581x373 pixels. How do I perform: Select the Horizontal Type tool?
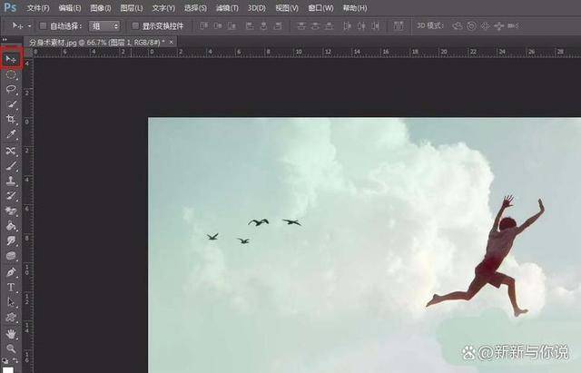tap(11, 288)
